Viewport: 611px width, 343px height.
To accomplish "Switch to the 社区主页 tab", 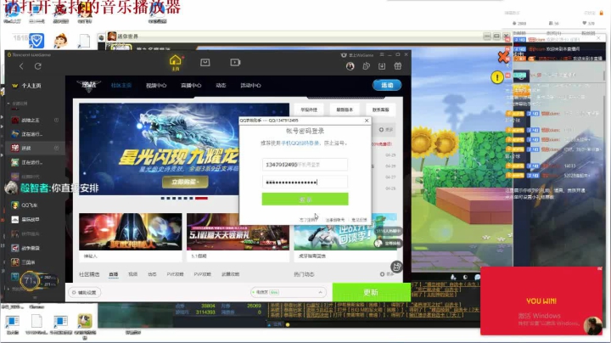I will 121,86.
